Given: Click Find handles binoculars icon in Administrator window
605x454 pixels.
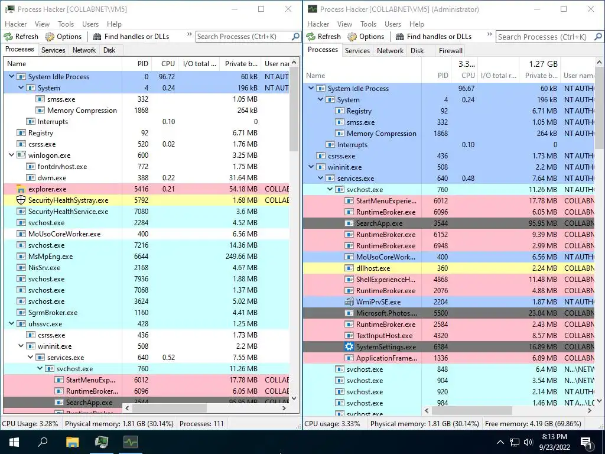Looking at the screenshot, I should tap(400, 37).
